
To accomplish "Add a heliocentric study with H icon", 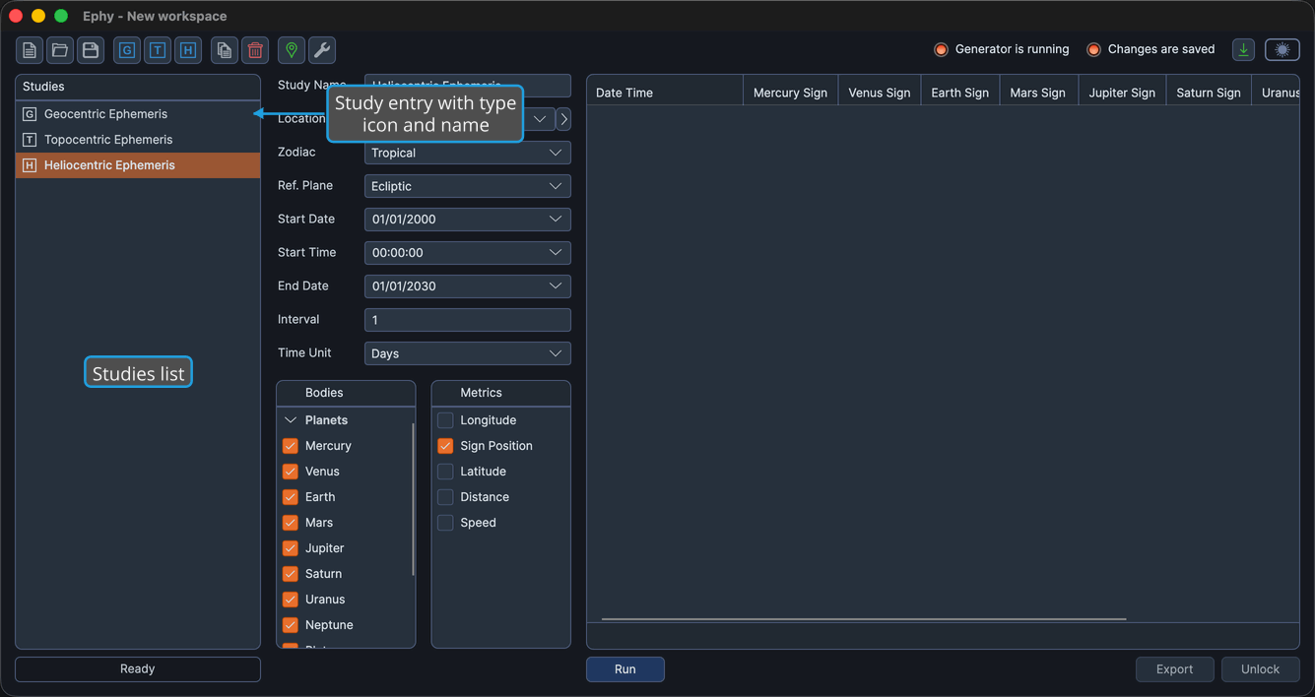I will pyautogui.click(x=188, y=50).
